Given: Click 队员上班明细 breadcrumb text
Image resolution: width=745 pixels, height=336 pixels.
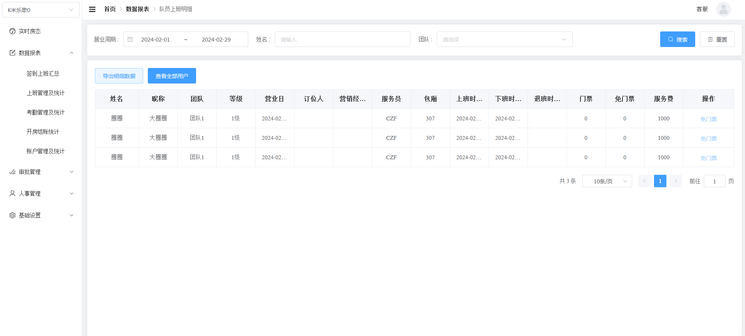Looking at the screenshot, I should tap(176, 9).
